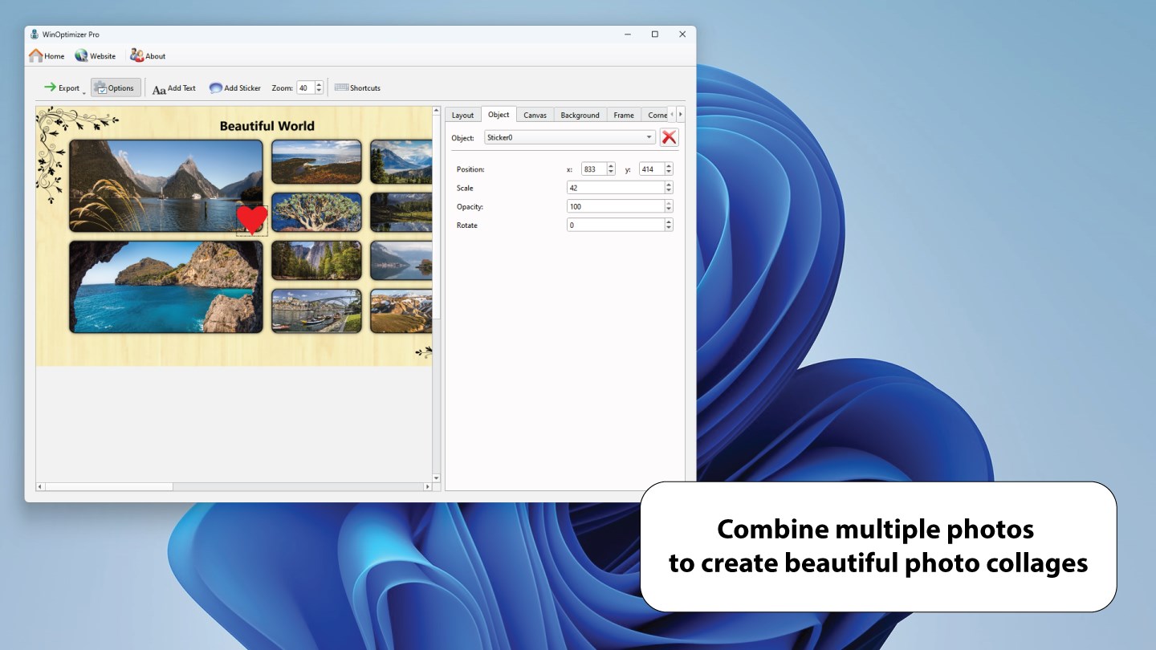Open the keyboard Shortcuts list

point(357,88)
